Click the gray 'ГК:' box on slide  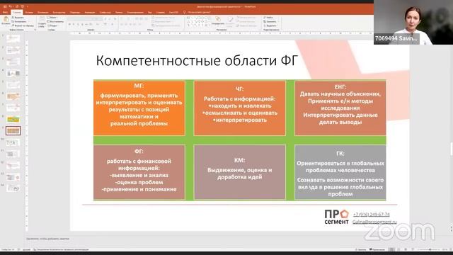coord(340,172)
